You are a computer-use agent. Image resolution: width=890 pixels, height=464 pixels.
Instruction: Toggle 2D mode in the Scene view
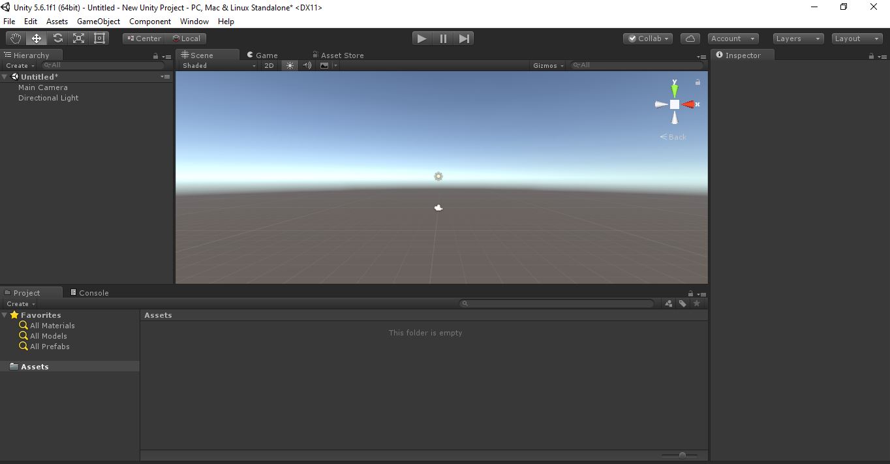point(269,65)
